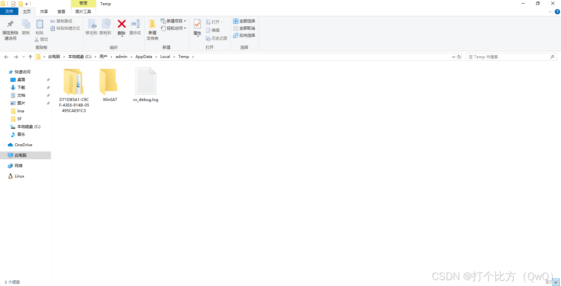561x286 pixels.
Task: Open the Help question mark icon
Action: click(x=557, y=12)
